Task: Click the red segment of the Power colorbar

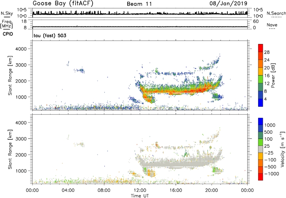Action: pos(261,48)
